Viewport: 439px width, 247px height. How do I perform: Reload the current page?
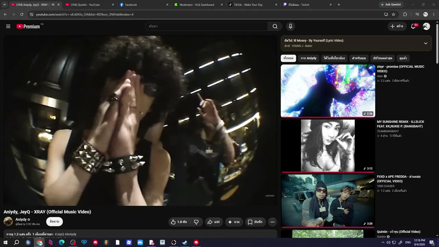[22, 14]
